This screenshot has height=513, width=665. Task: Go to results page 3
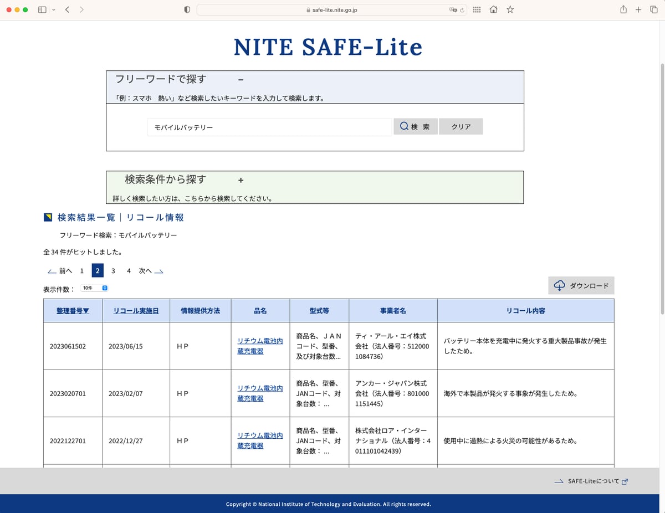(113, 271)
